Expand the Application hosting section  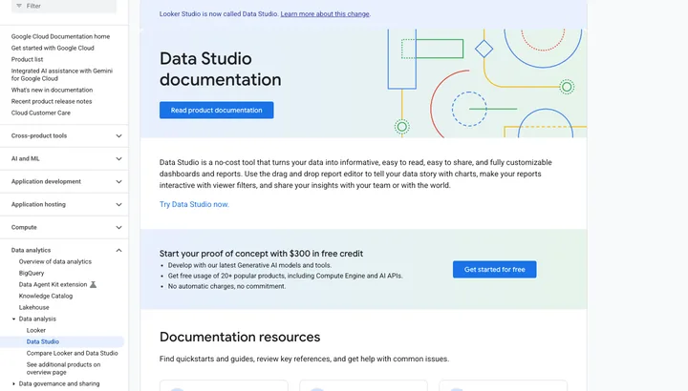[x=118, y=204]
